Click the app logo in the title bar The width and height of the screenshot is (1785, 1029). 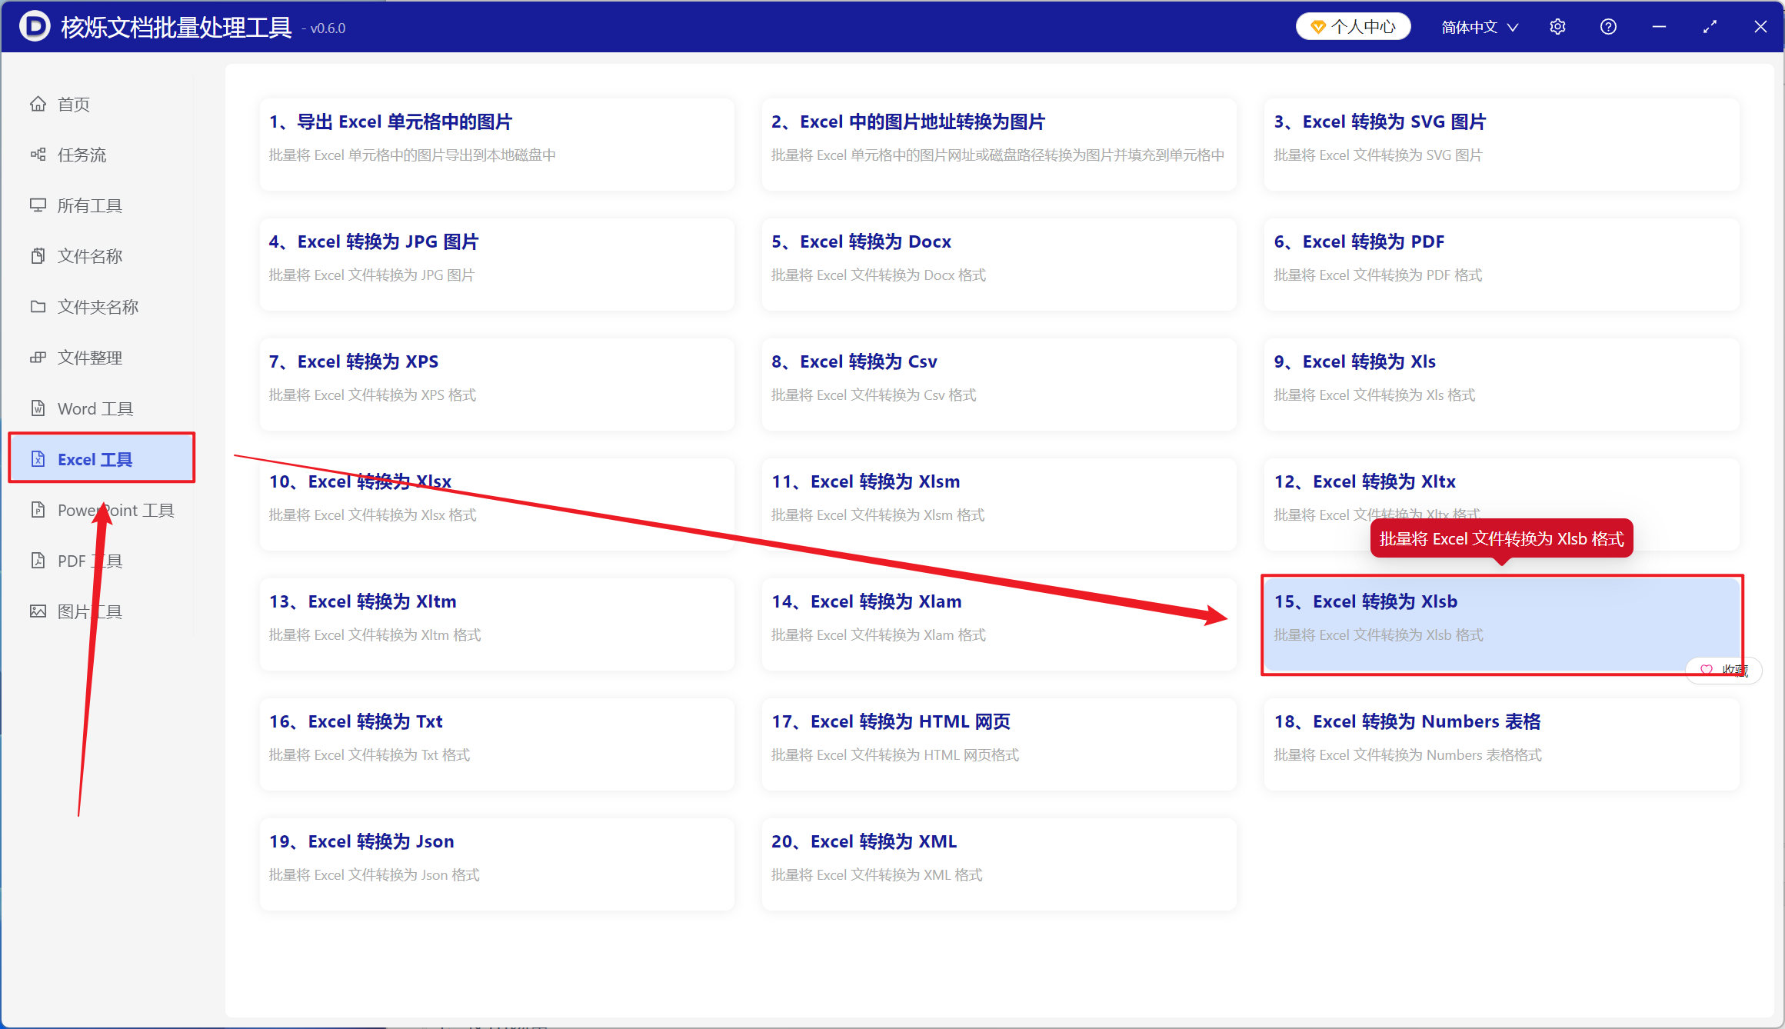tap(35, 27)
